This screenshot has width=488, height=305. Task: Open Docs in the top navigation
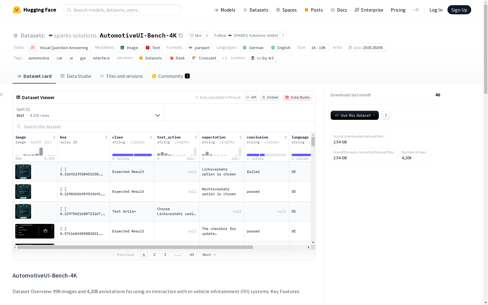(339, 10)
